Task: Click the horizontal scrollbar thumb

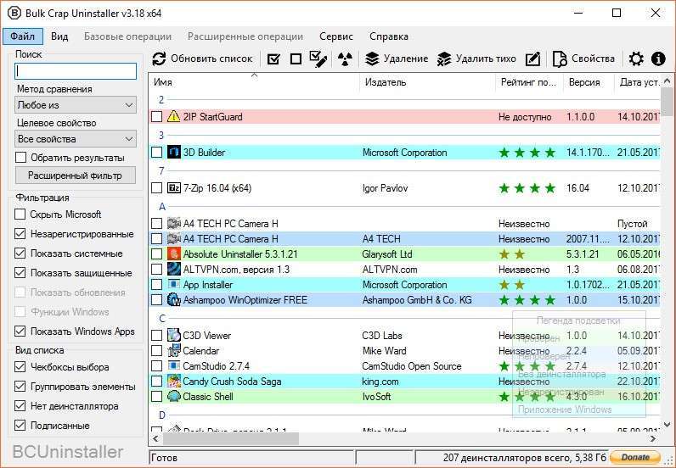Action: [x=231, y=438]
